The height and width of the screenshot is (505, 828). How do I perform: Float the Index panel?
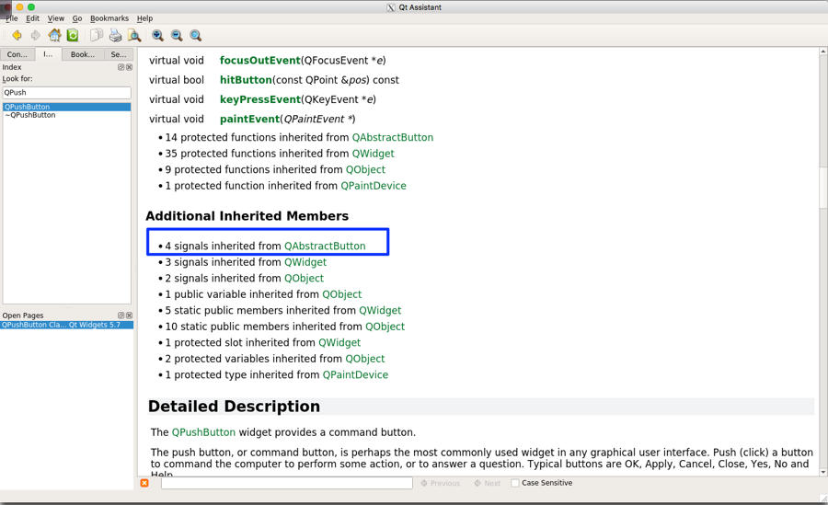121,67
